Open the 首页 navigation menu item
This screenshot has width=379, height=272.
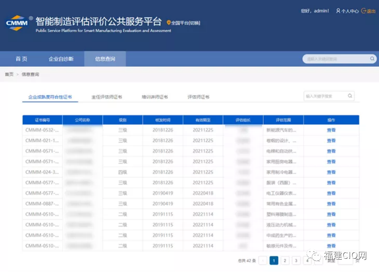tap(21, 59)
